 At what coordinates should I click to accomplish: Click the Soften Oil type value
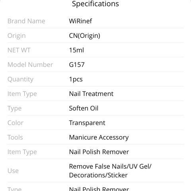click(x=84, y=108)
